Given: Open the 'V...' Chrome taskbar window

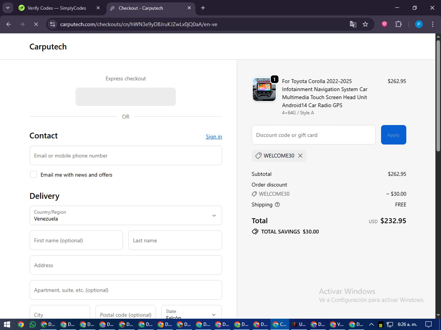Looking at the screenshot, I should 337,324.
